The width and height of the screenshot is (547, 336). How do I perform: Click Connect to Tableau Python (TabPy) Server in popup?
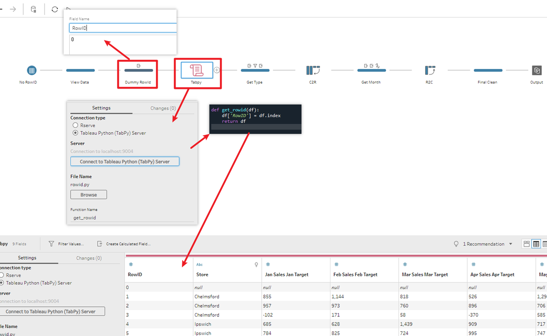click(x=125, y=162)
